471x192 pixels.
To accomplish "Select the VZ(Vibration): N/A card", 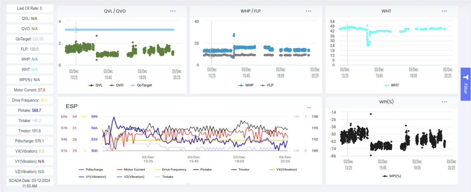I will (x=30, y=172).
